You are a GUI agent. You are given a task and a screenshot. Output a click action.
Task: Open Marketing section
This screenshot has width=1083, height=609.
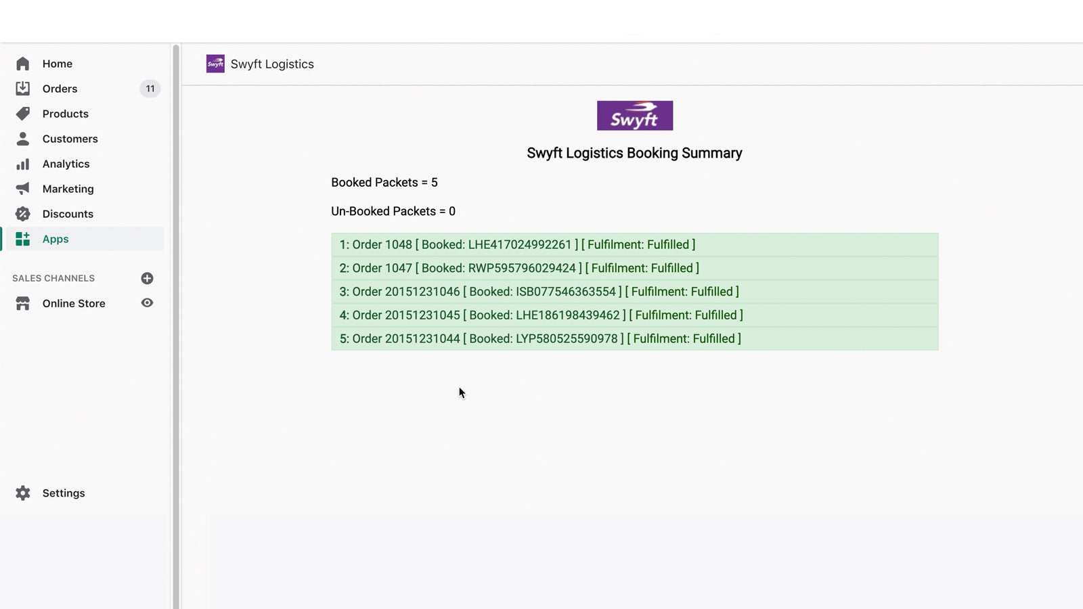coord(68,189)
